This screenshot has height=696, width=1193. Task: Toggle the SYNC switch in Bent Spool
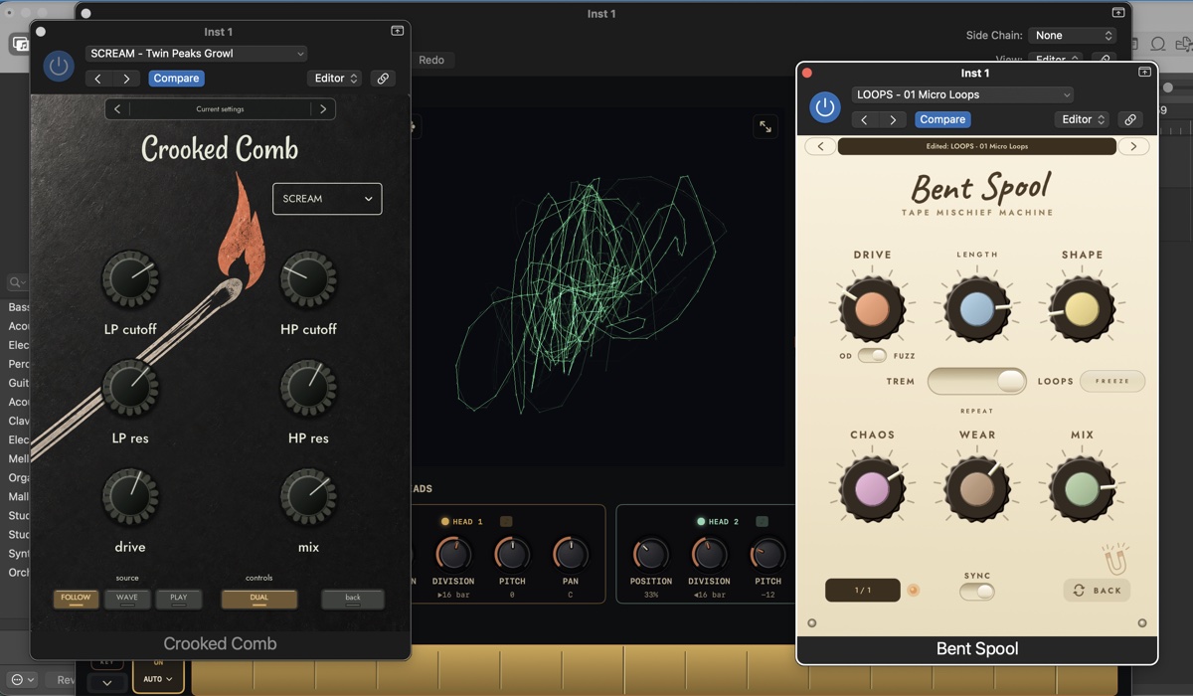point(977,592)
